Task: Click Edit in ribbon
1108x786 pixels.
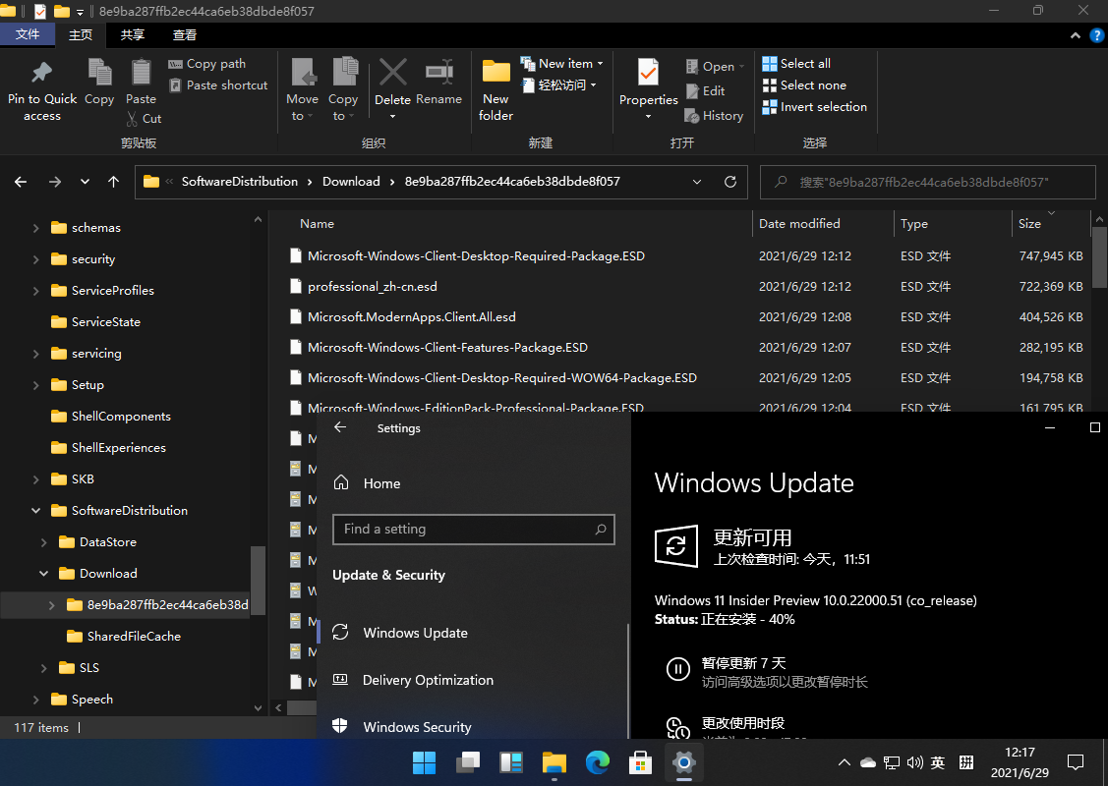Action: (x=705, y=91)
